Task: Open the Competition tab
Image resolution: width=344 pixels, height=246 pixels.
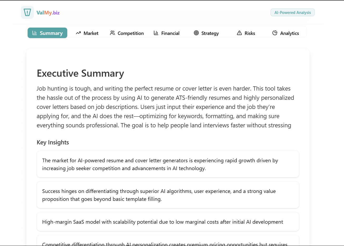Action: [x=127, y=33]
